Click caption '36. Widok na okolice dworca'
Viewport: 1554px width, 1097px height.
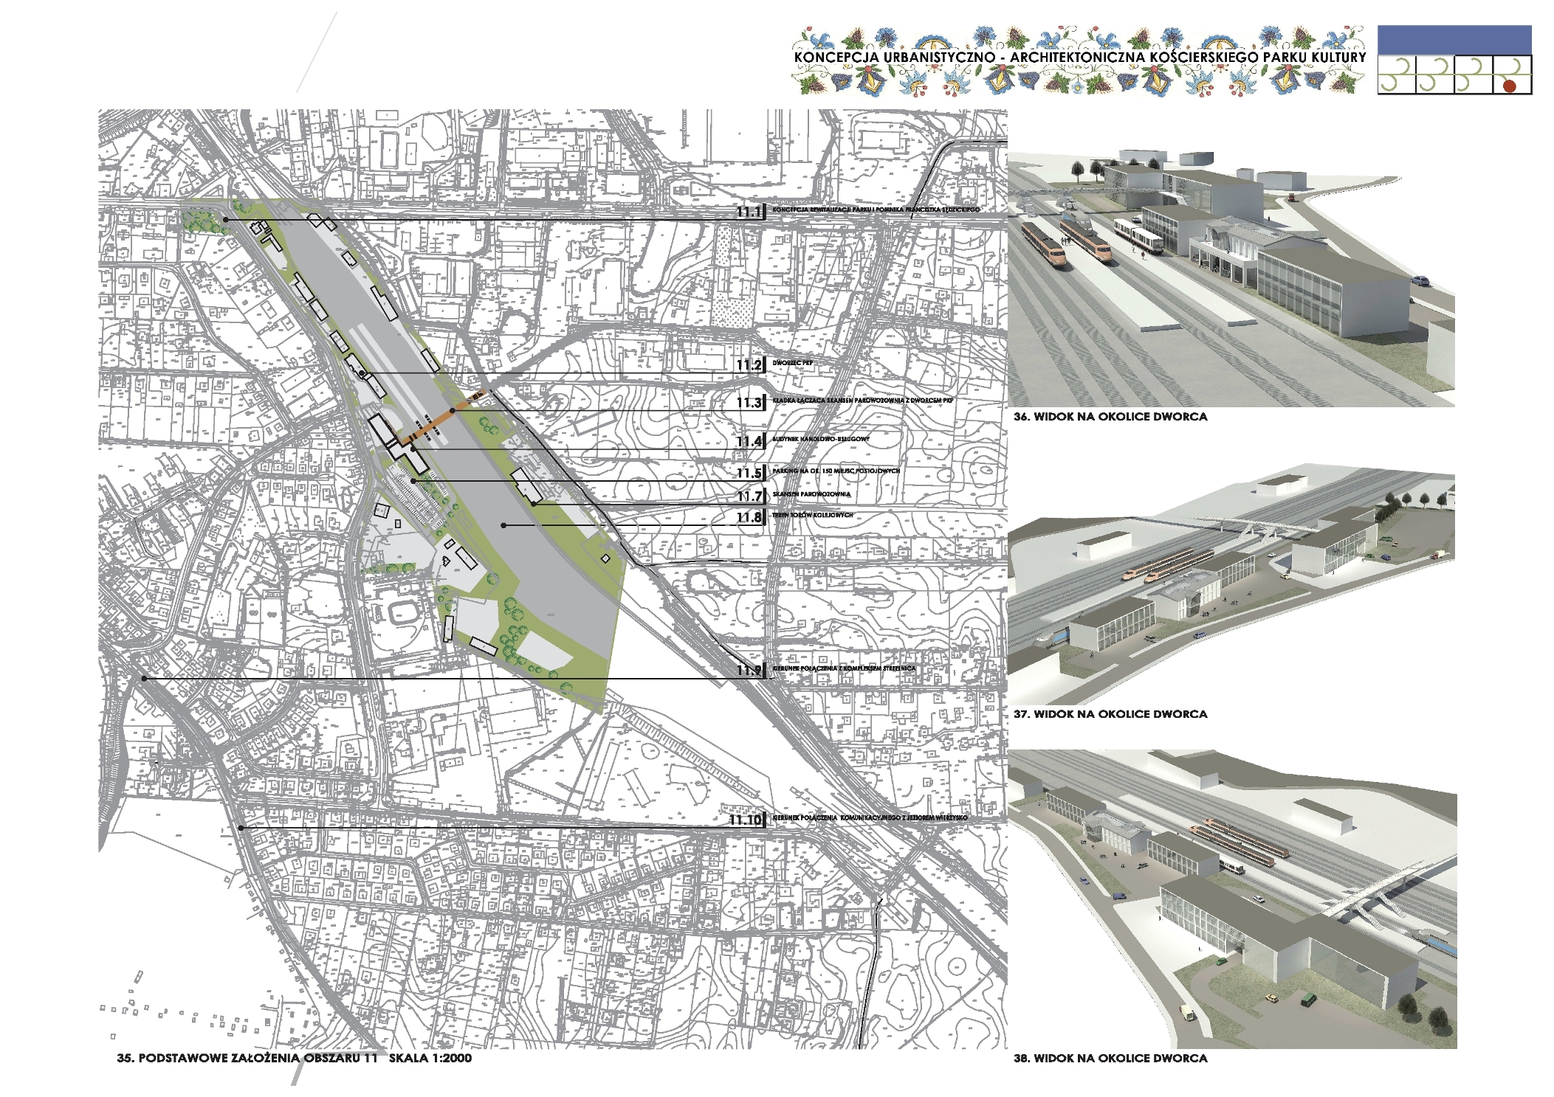(1110, 417)
